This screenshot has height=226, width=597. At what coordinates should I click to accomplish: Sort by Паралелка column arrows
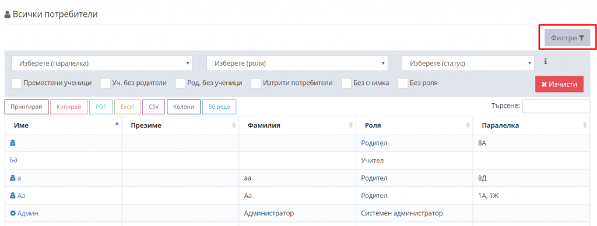[x=585, y=125]
